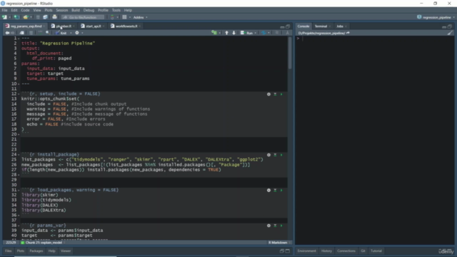
Task: Switch to the plumber.R tab
Action: point(64,26)
